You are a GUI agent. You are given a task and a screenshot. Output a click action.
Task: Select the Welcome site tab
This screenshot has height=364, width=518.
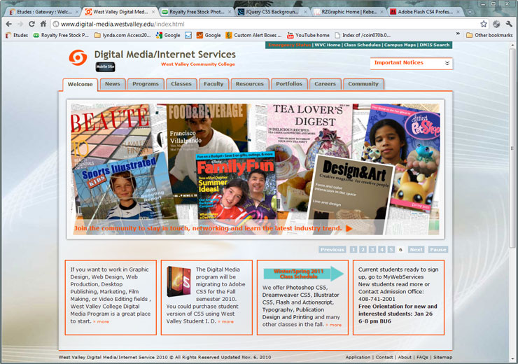point(80,85)
